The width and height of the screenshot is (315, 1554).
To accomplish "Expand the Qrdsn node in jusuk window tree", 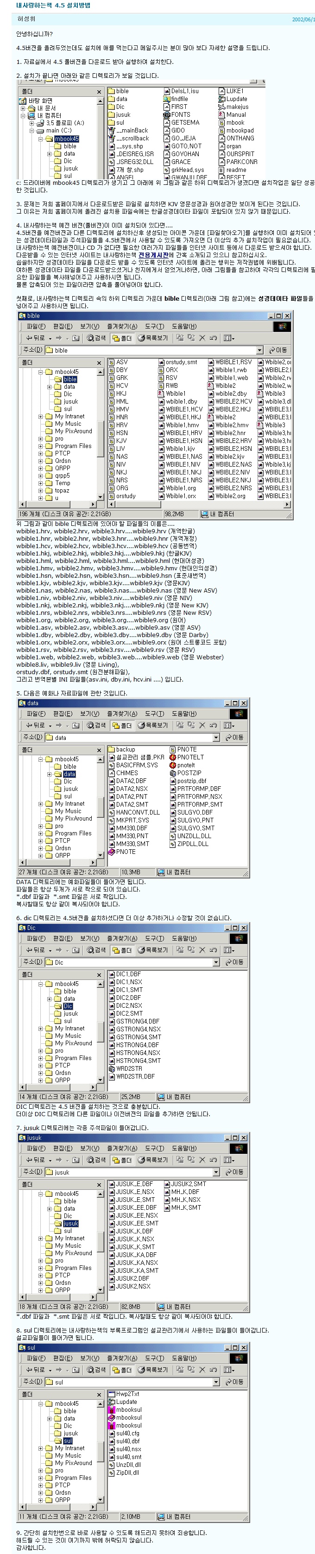I will click(x=40, y=1282).
